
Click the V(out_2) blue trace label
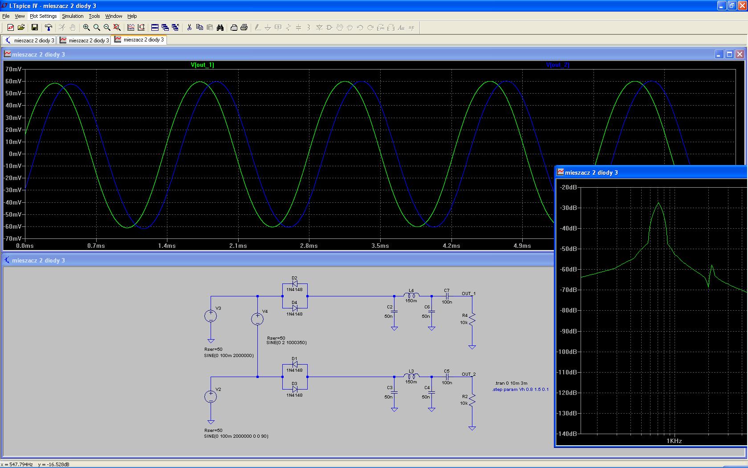click(x=557, y=65)
